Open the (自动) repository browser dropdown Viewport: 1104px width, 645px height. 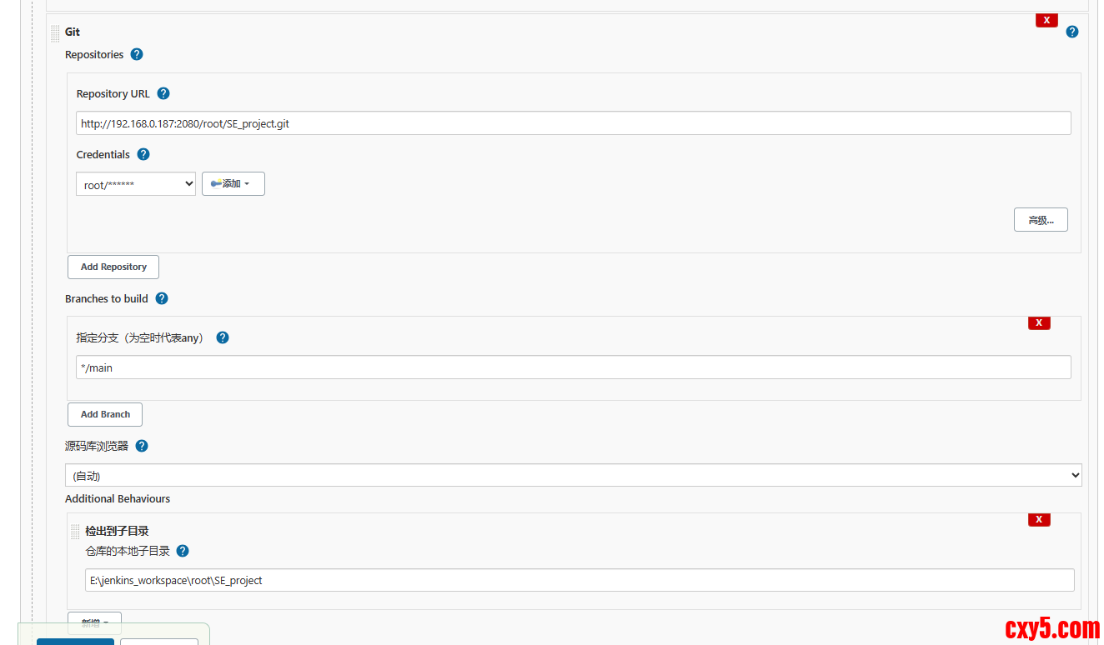[573, 475]
